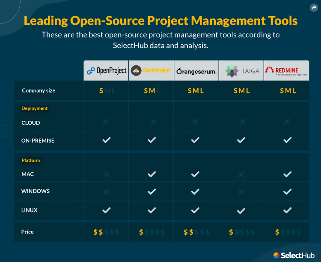Click the Platform section heading
The height and width of the screenshot is (262, 321).
tap(31, 160)
